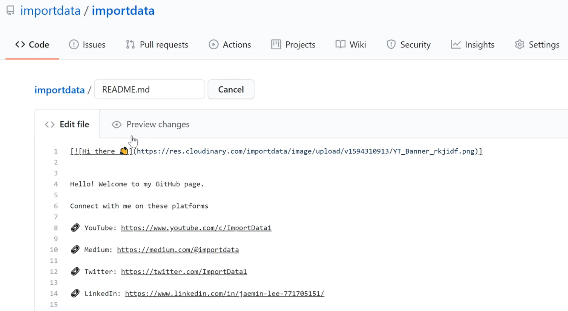Click the repository book icon

point(11,10)
